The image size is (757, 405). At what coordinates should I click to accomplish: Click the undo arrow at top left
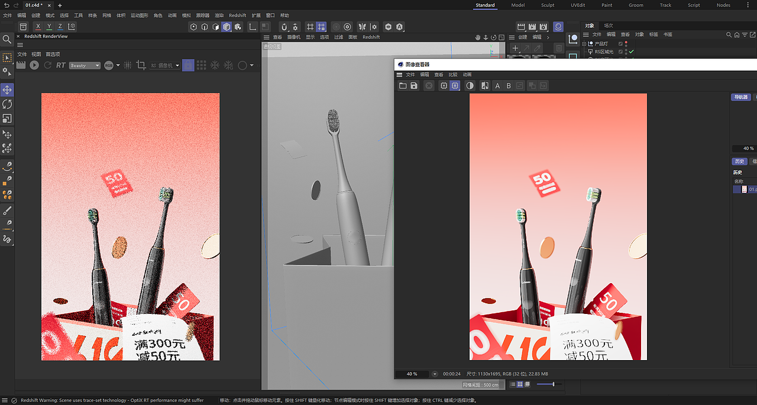pyautogui.click(x=6, y=5)
